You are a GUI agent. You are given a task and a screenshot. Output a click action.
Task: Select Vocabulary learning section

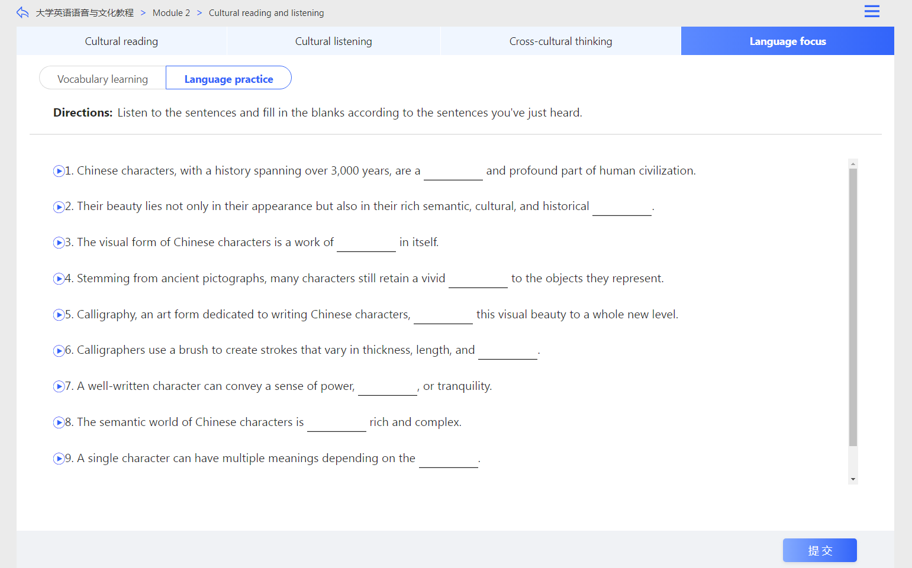(102, 79)
